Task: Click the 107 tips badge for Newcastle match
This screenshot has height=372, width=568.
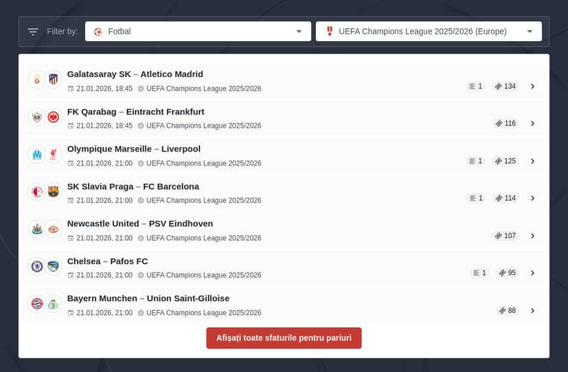Action: [x=505, y=236]
